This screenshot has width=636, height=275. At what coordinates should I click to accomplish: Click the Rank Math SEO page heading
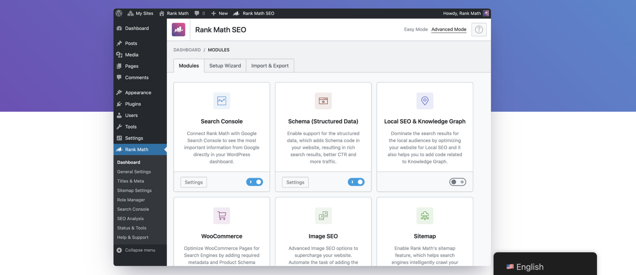221,30
